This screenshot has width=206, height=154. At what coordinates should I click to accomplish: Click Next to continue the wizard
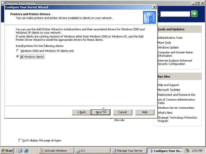tap(101, 112)
